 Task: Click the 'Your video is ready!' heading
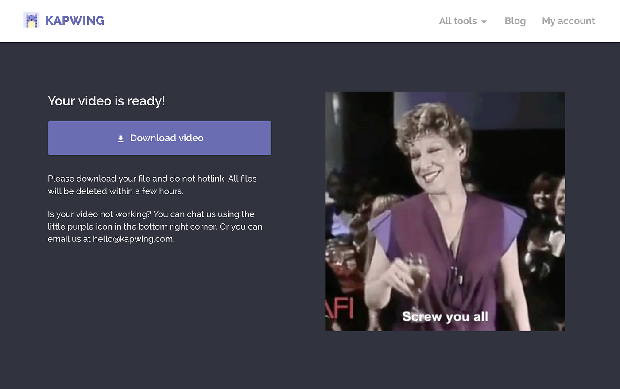(106, 101)
